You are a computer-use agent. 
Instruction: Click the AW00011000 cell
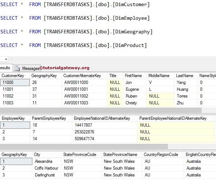[x=84, y=82]
